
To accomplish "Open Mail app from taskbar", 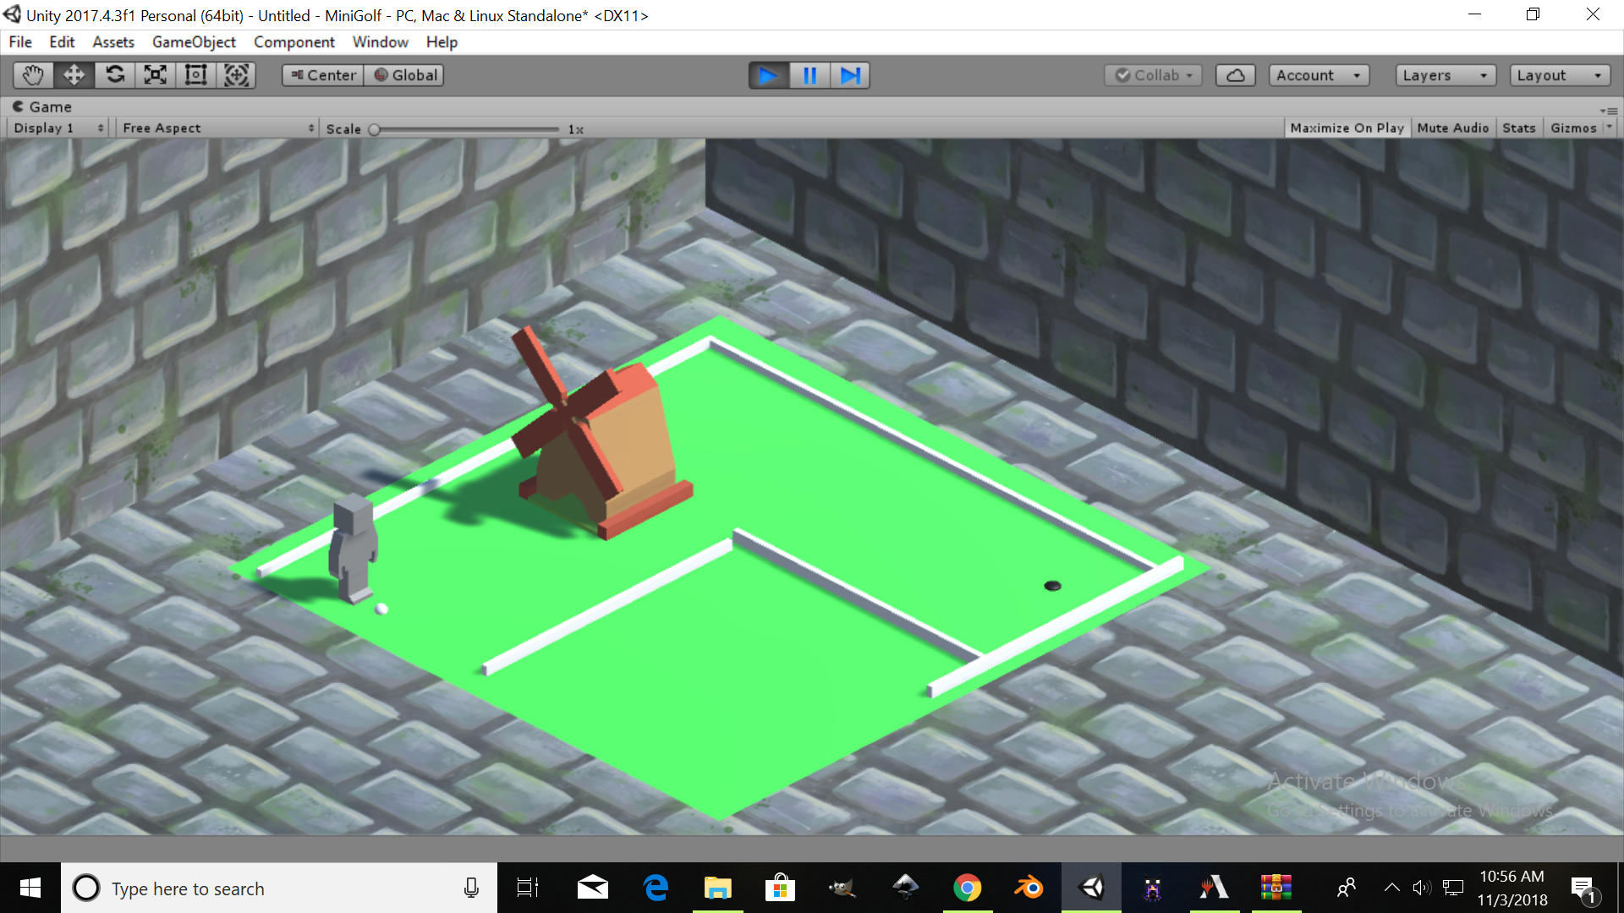I will point(593,888).
